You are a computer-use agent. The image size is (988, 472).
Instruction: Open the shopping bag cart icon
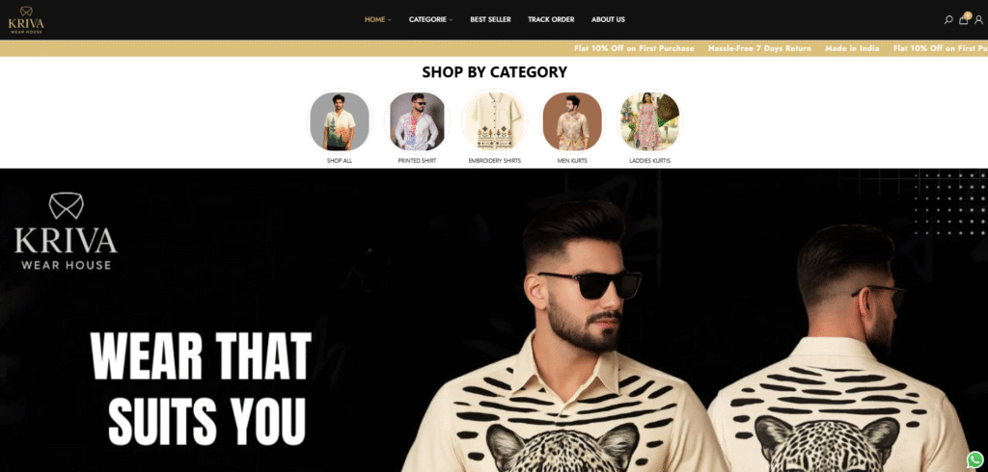click(x=964, y=19)
